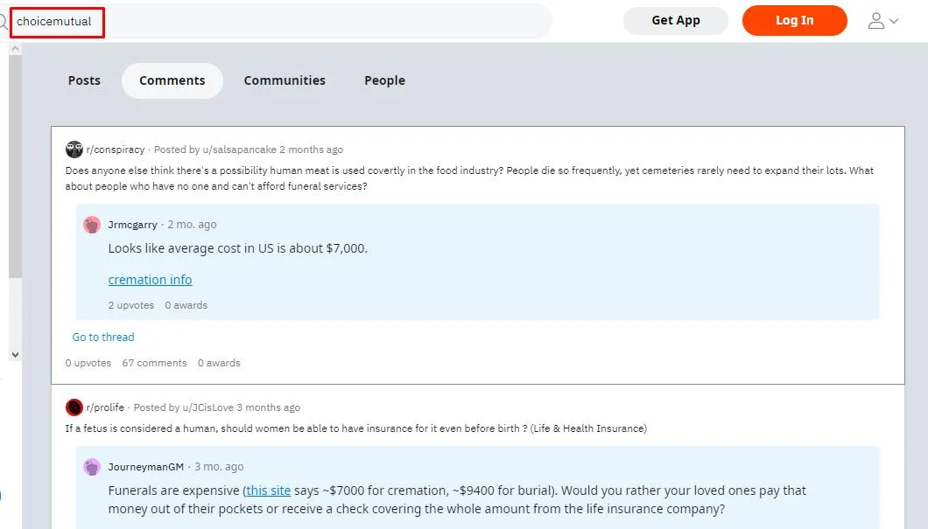Viewport: 928px width, 529px height.
Task: Open the r/prolife community link
Action: 105,407
